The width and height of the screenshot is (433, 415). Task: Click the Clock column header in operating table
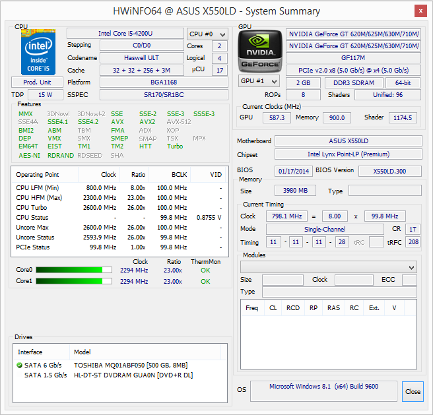click(x=99, y=174)
